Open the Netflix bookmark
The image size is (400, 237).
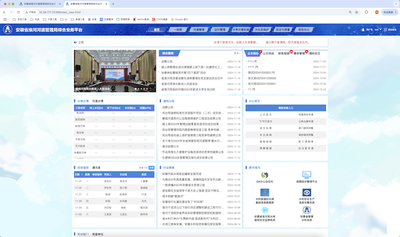pos(141,19)
